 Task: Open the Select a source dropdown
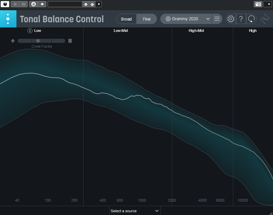pyautogui.click(x=135, y=211)
